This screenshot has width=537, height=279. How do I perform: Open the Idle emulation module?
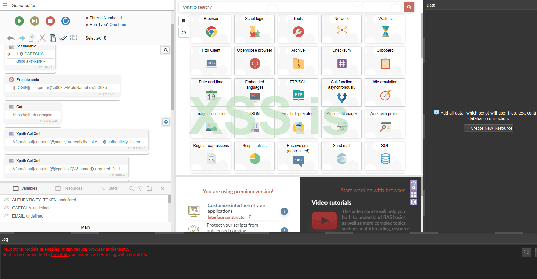(385, 93)
